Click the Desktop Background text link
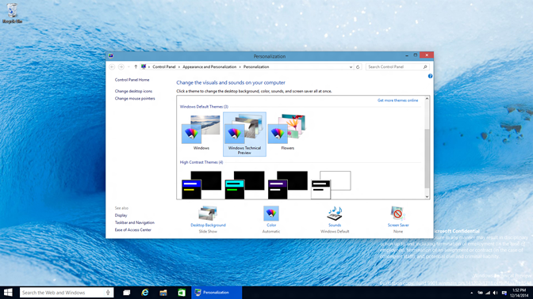This screenshot has width=533, height=299. [x=208, y=225]
